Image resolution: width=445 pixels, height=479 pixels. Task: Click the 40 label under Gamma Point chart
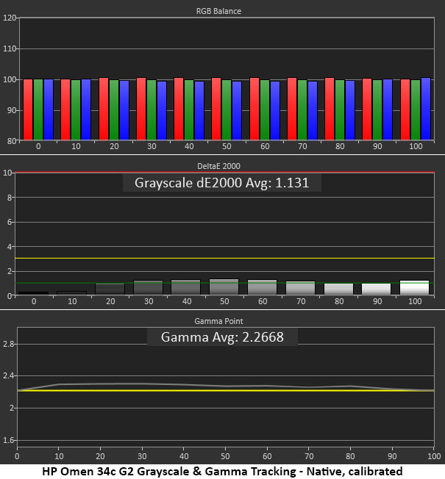tap(184, 456)
